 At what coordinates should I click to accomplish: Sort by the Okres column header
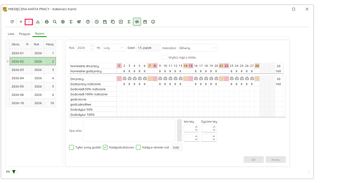(20, 44)
